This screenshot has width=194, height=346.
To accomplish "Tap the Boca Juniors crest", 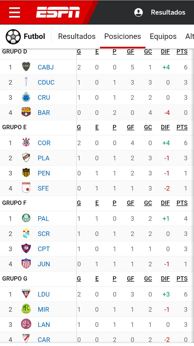I will tap(26, 67).
